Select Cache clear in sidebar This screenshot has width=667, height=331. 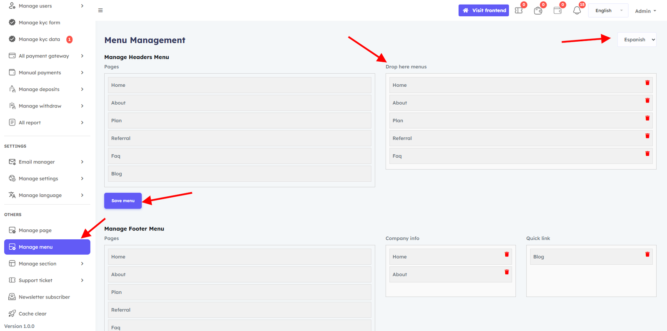(33, 313)
